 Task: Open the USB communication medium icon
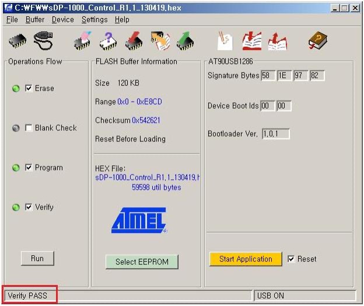[44, 41]
